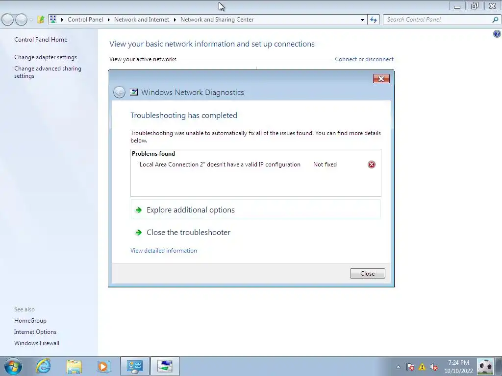Screen dimensions: 502x376
Task: Click Connect or disconnect link
Action: [x=364, y=59]
